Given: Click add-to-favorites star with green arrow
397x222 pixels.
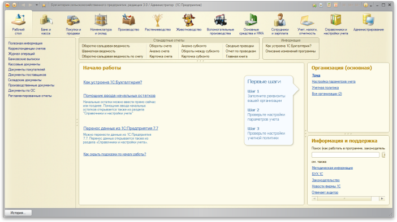Looking at the screenshot, I should [x=314, y=5].
